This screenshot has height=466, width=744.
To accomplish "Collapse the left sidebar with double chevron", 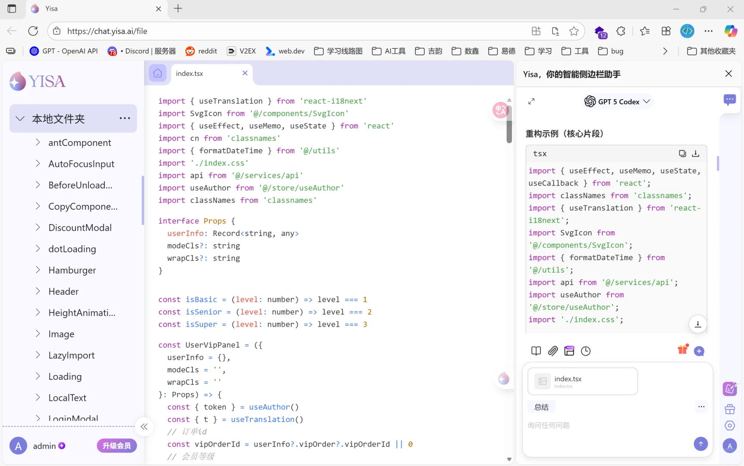I will tap(144, 427).
